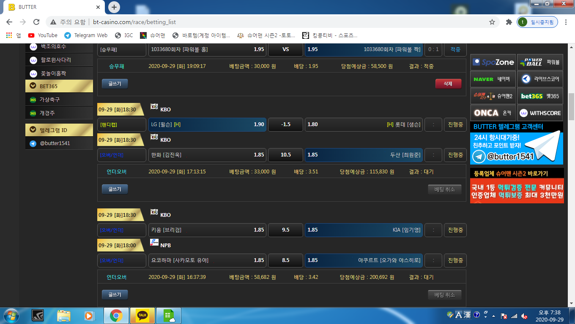Image resolution: width=575 pixels, height=324 pixels.
Task: Click the volume icon in system tray
Action: click(524, 316)
